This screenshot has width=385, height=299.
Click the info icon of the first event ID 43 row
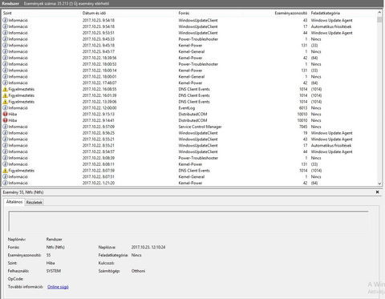(x=5, y=20)
